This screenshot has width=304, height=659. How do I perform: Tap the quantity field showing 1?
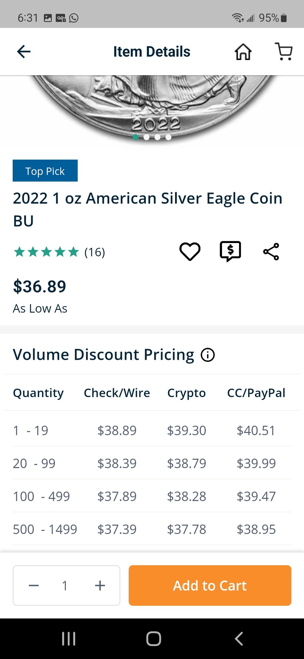[65, 586]
